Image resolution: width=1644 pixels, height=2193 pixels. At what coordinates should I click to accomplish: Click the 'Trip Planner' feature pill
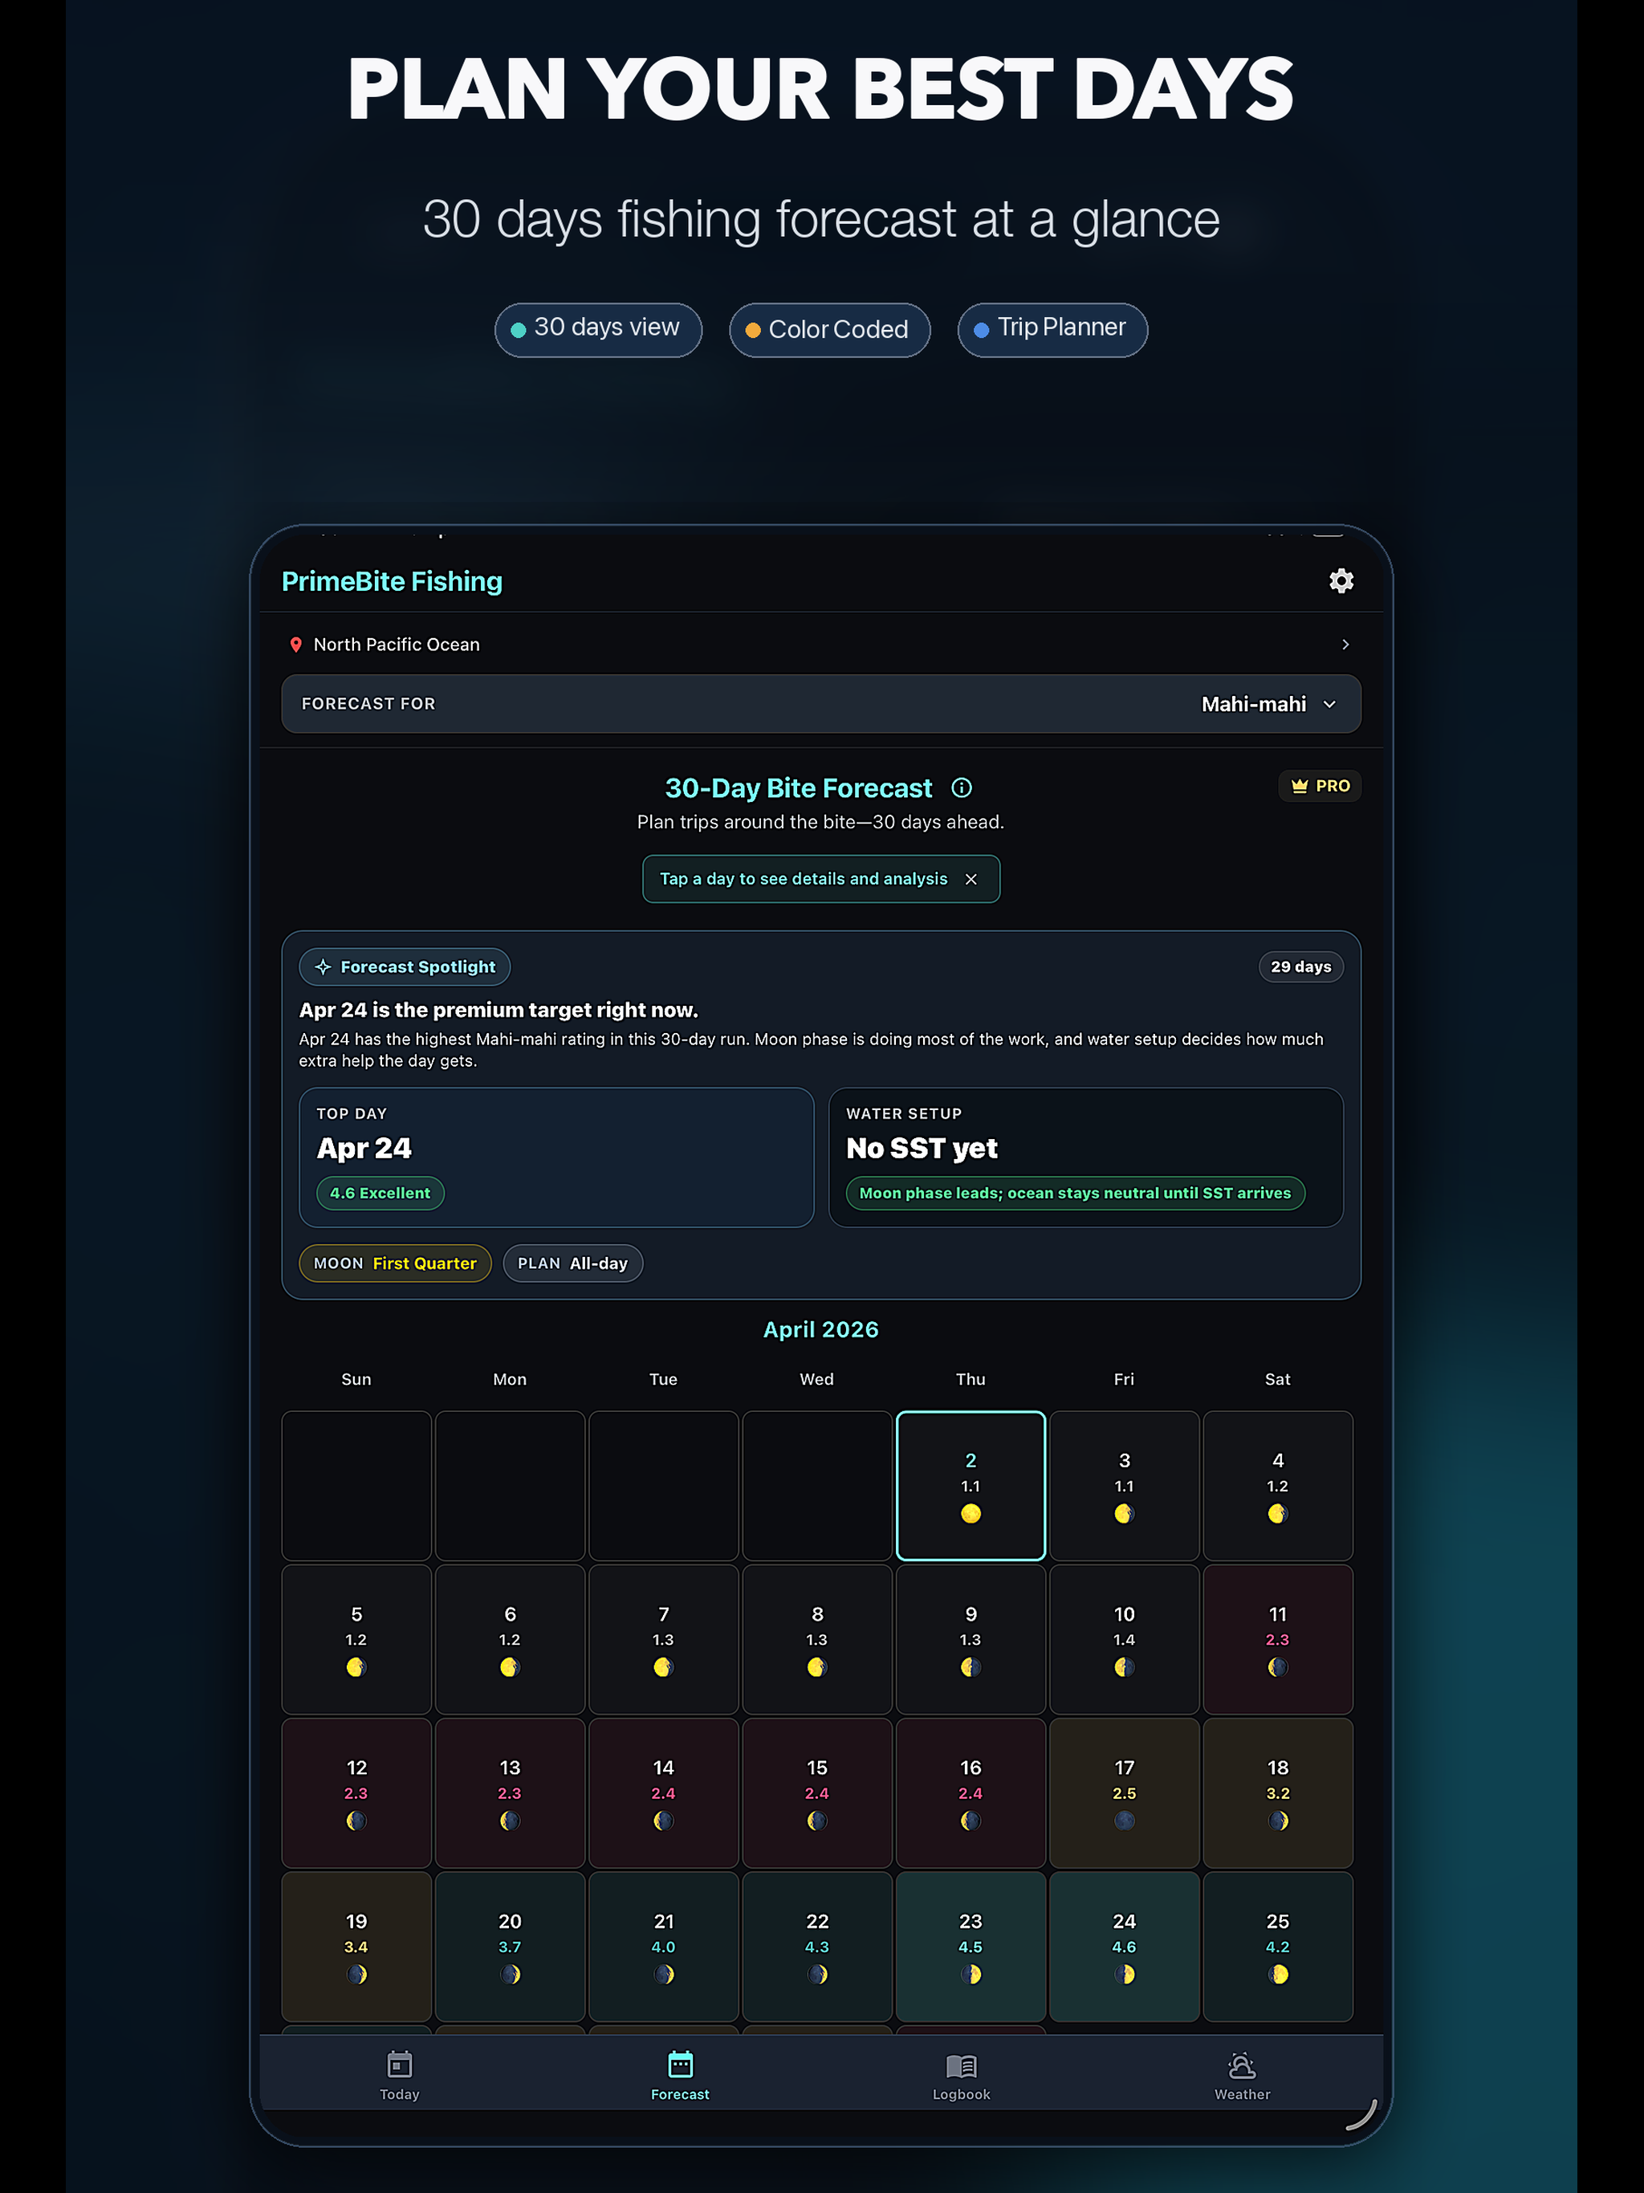click(1052, 329)
